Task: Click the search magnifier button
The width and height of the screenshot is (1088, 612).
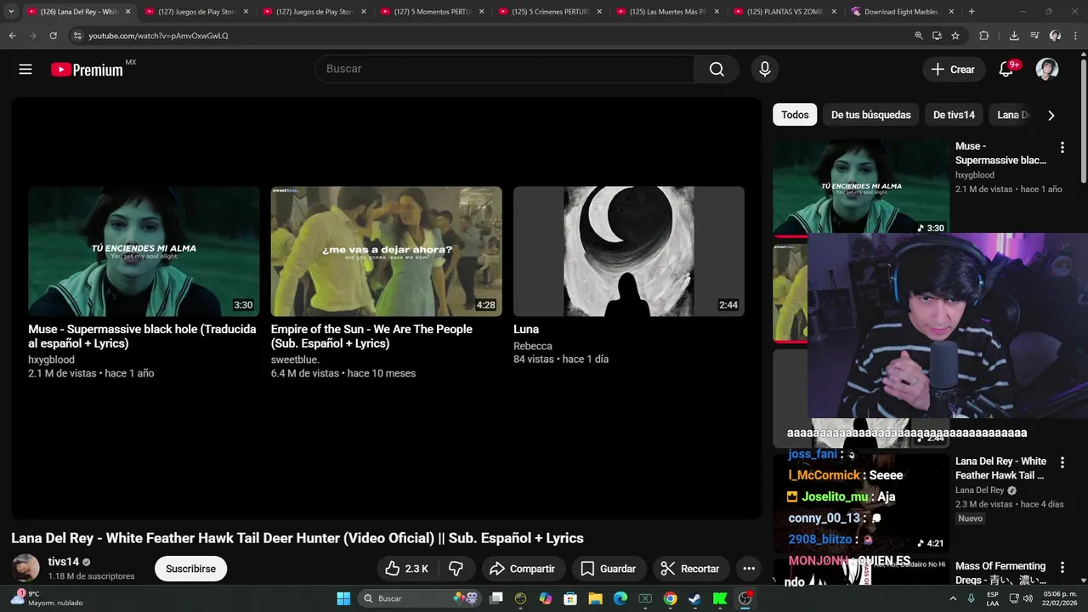Action: [x=717, y=69]
